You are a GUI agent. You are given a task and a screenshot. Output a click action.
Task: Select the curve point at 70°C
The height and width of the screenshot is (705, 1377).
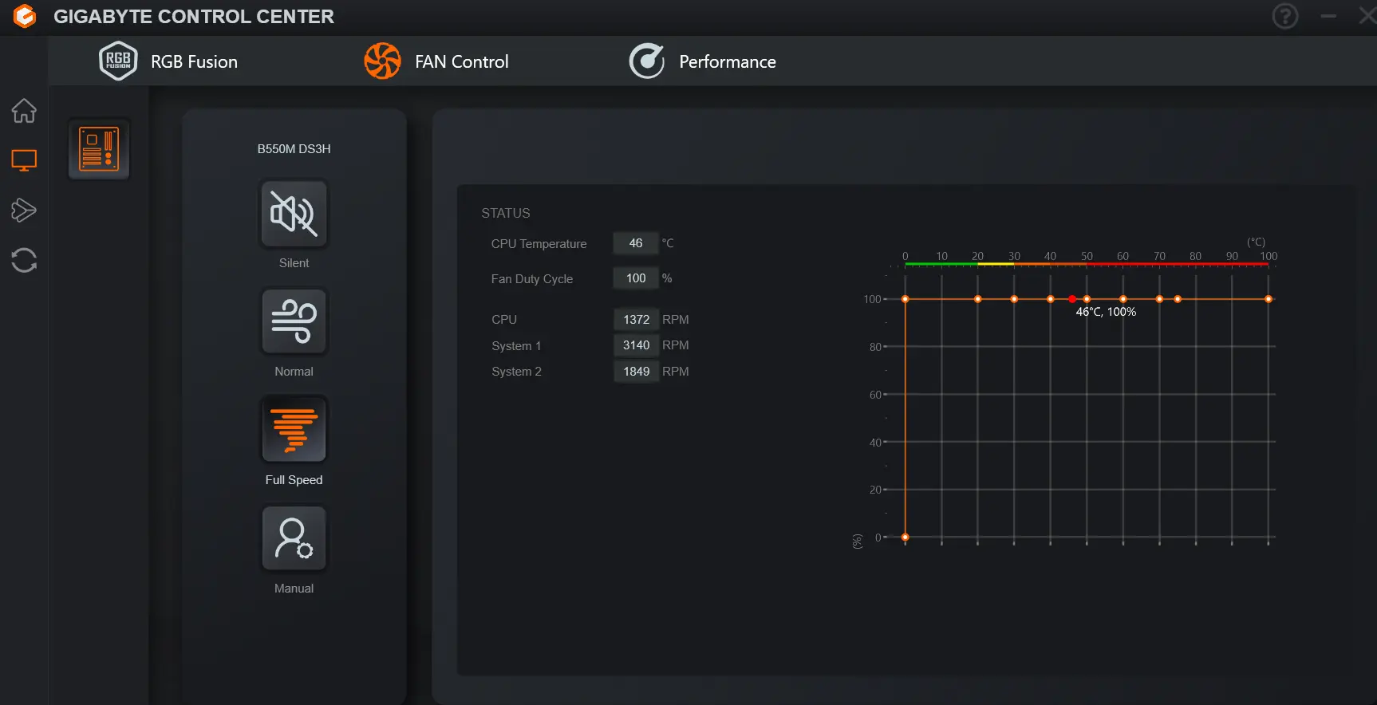click(1159, 299)
